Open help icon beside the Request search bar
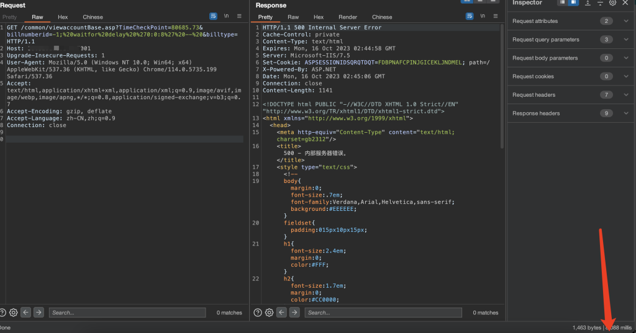Screen dimensions: 636x333 coord(2,313)
